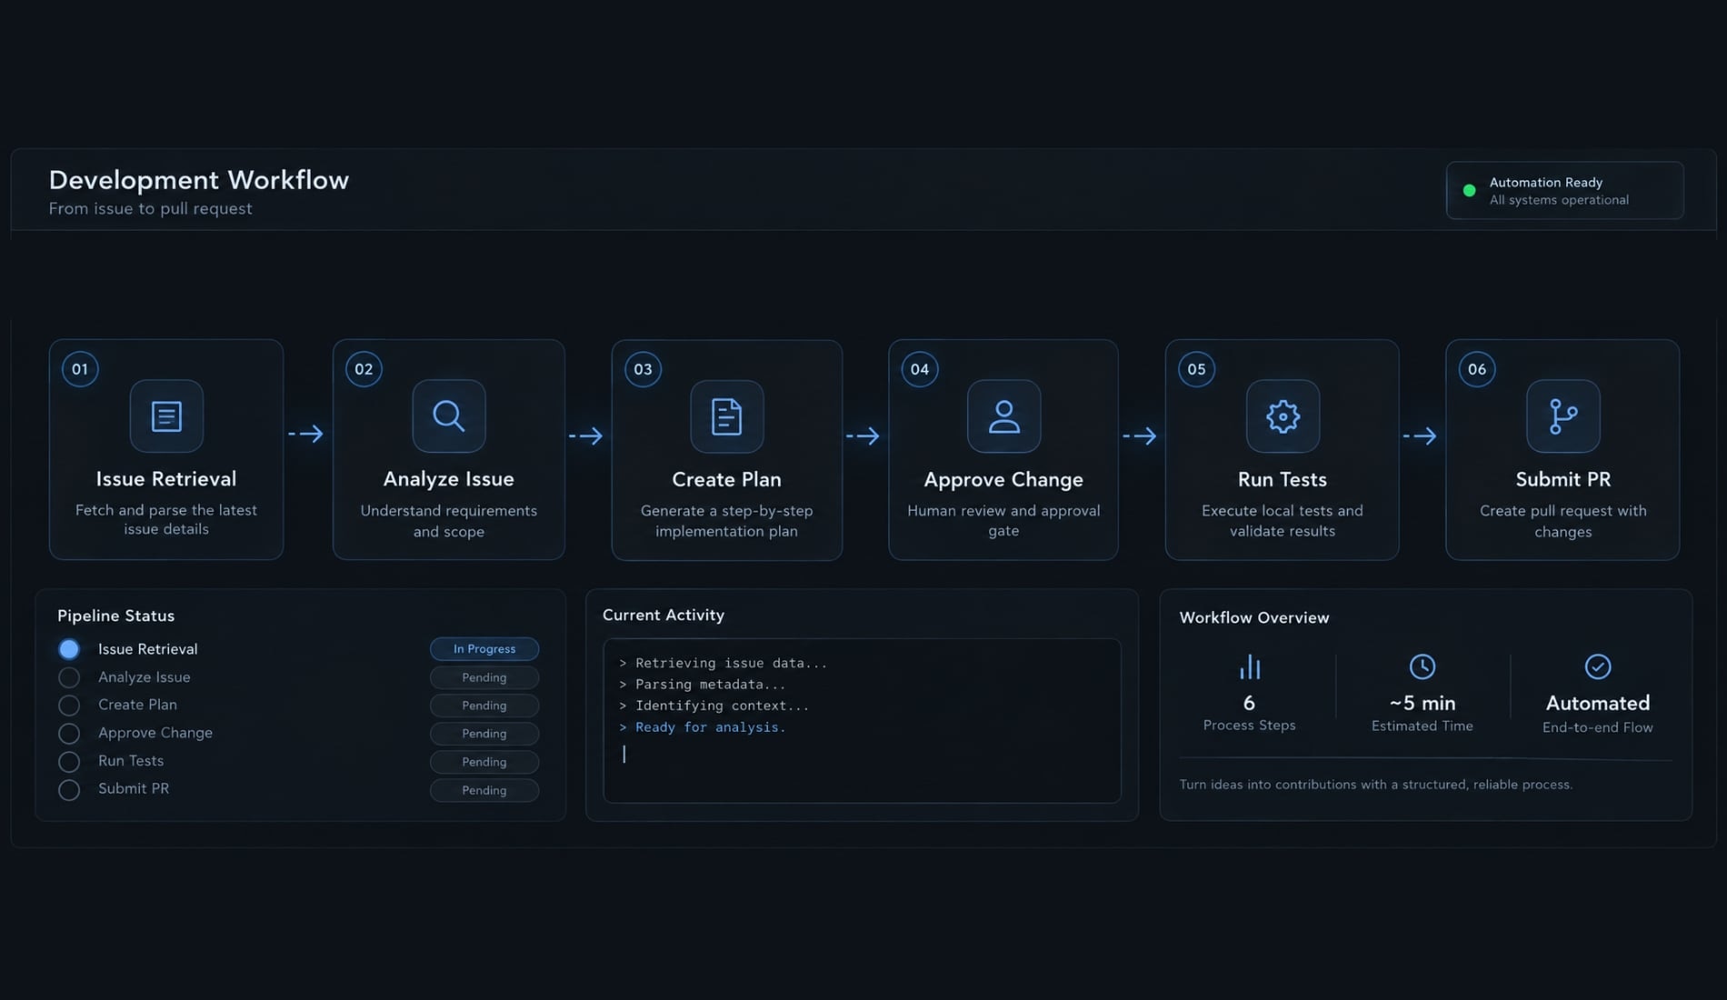Select the Create Plan radio in Pipeline Status
This screenshot has height=1000, width=1727.
[x=69, y=705]
